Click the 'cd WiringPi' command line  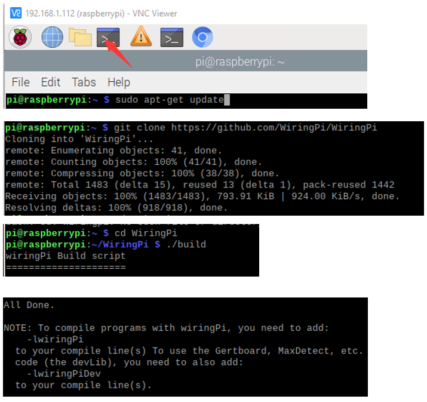91,233
